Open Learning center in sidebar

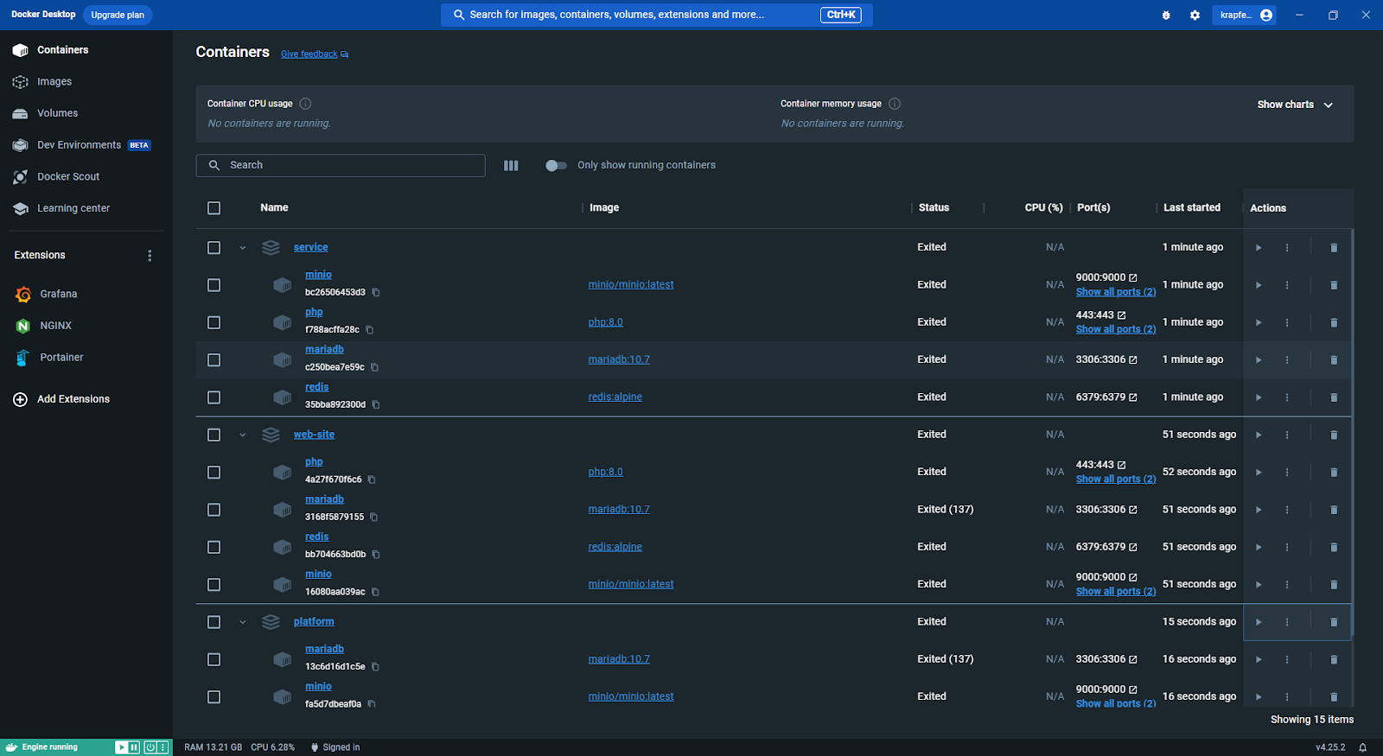point(73,208)
